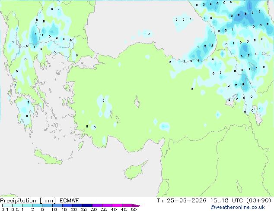Click the 0.1–0.5 mm legend color box
This screenshot has height=211, width=274.
click(7, 205)
